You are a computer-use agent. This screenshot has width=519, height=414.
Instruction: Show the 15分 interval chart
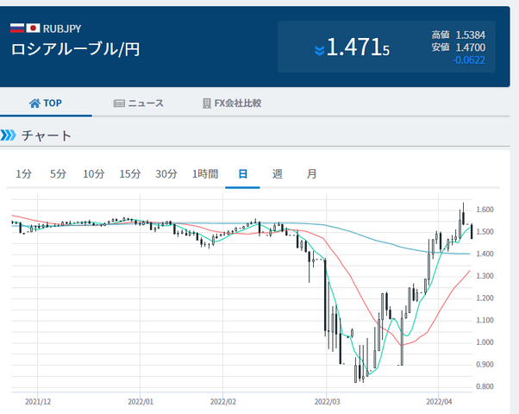click(129, 173)
